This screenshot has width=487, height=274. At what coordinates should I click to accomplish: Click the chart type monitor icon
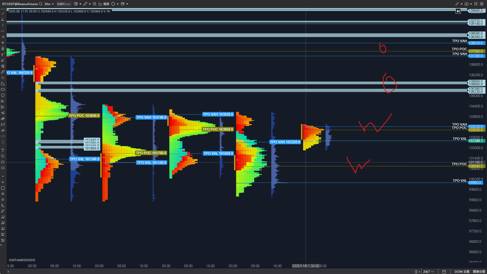click(76, 4)
